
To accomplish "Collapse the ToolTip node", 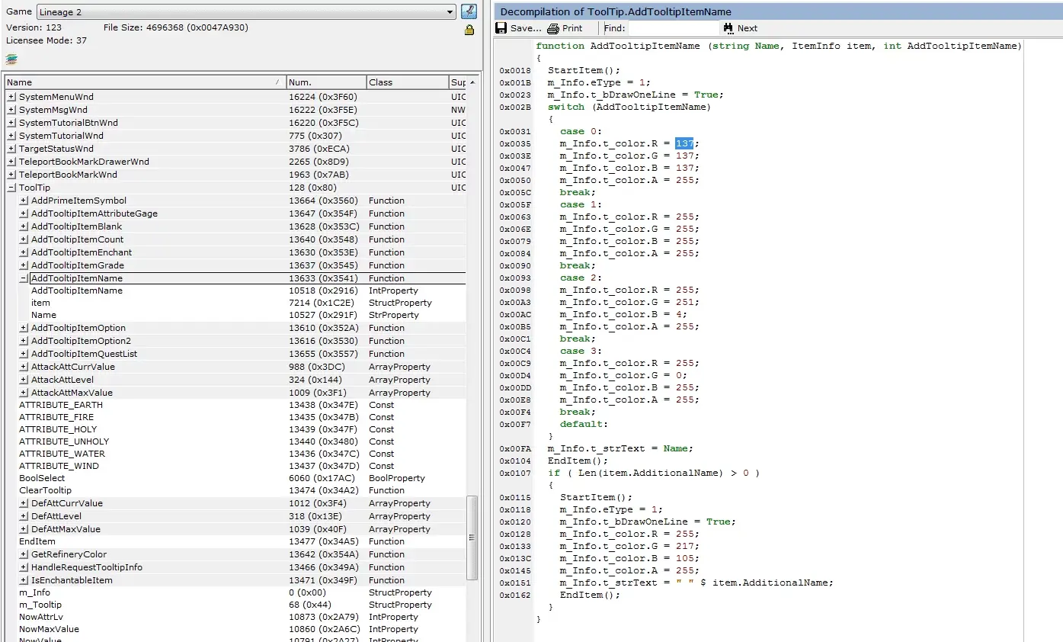I will coord(11,188).
